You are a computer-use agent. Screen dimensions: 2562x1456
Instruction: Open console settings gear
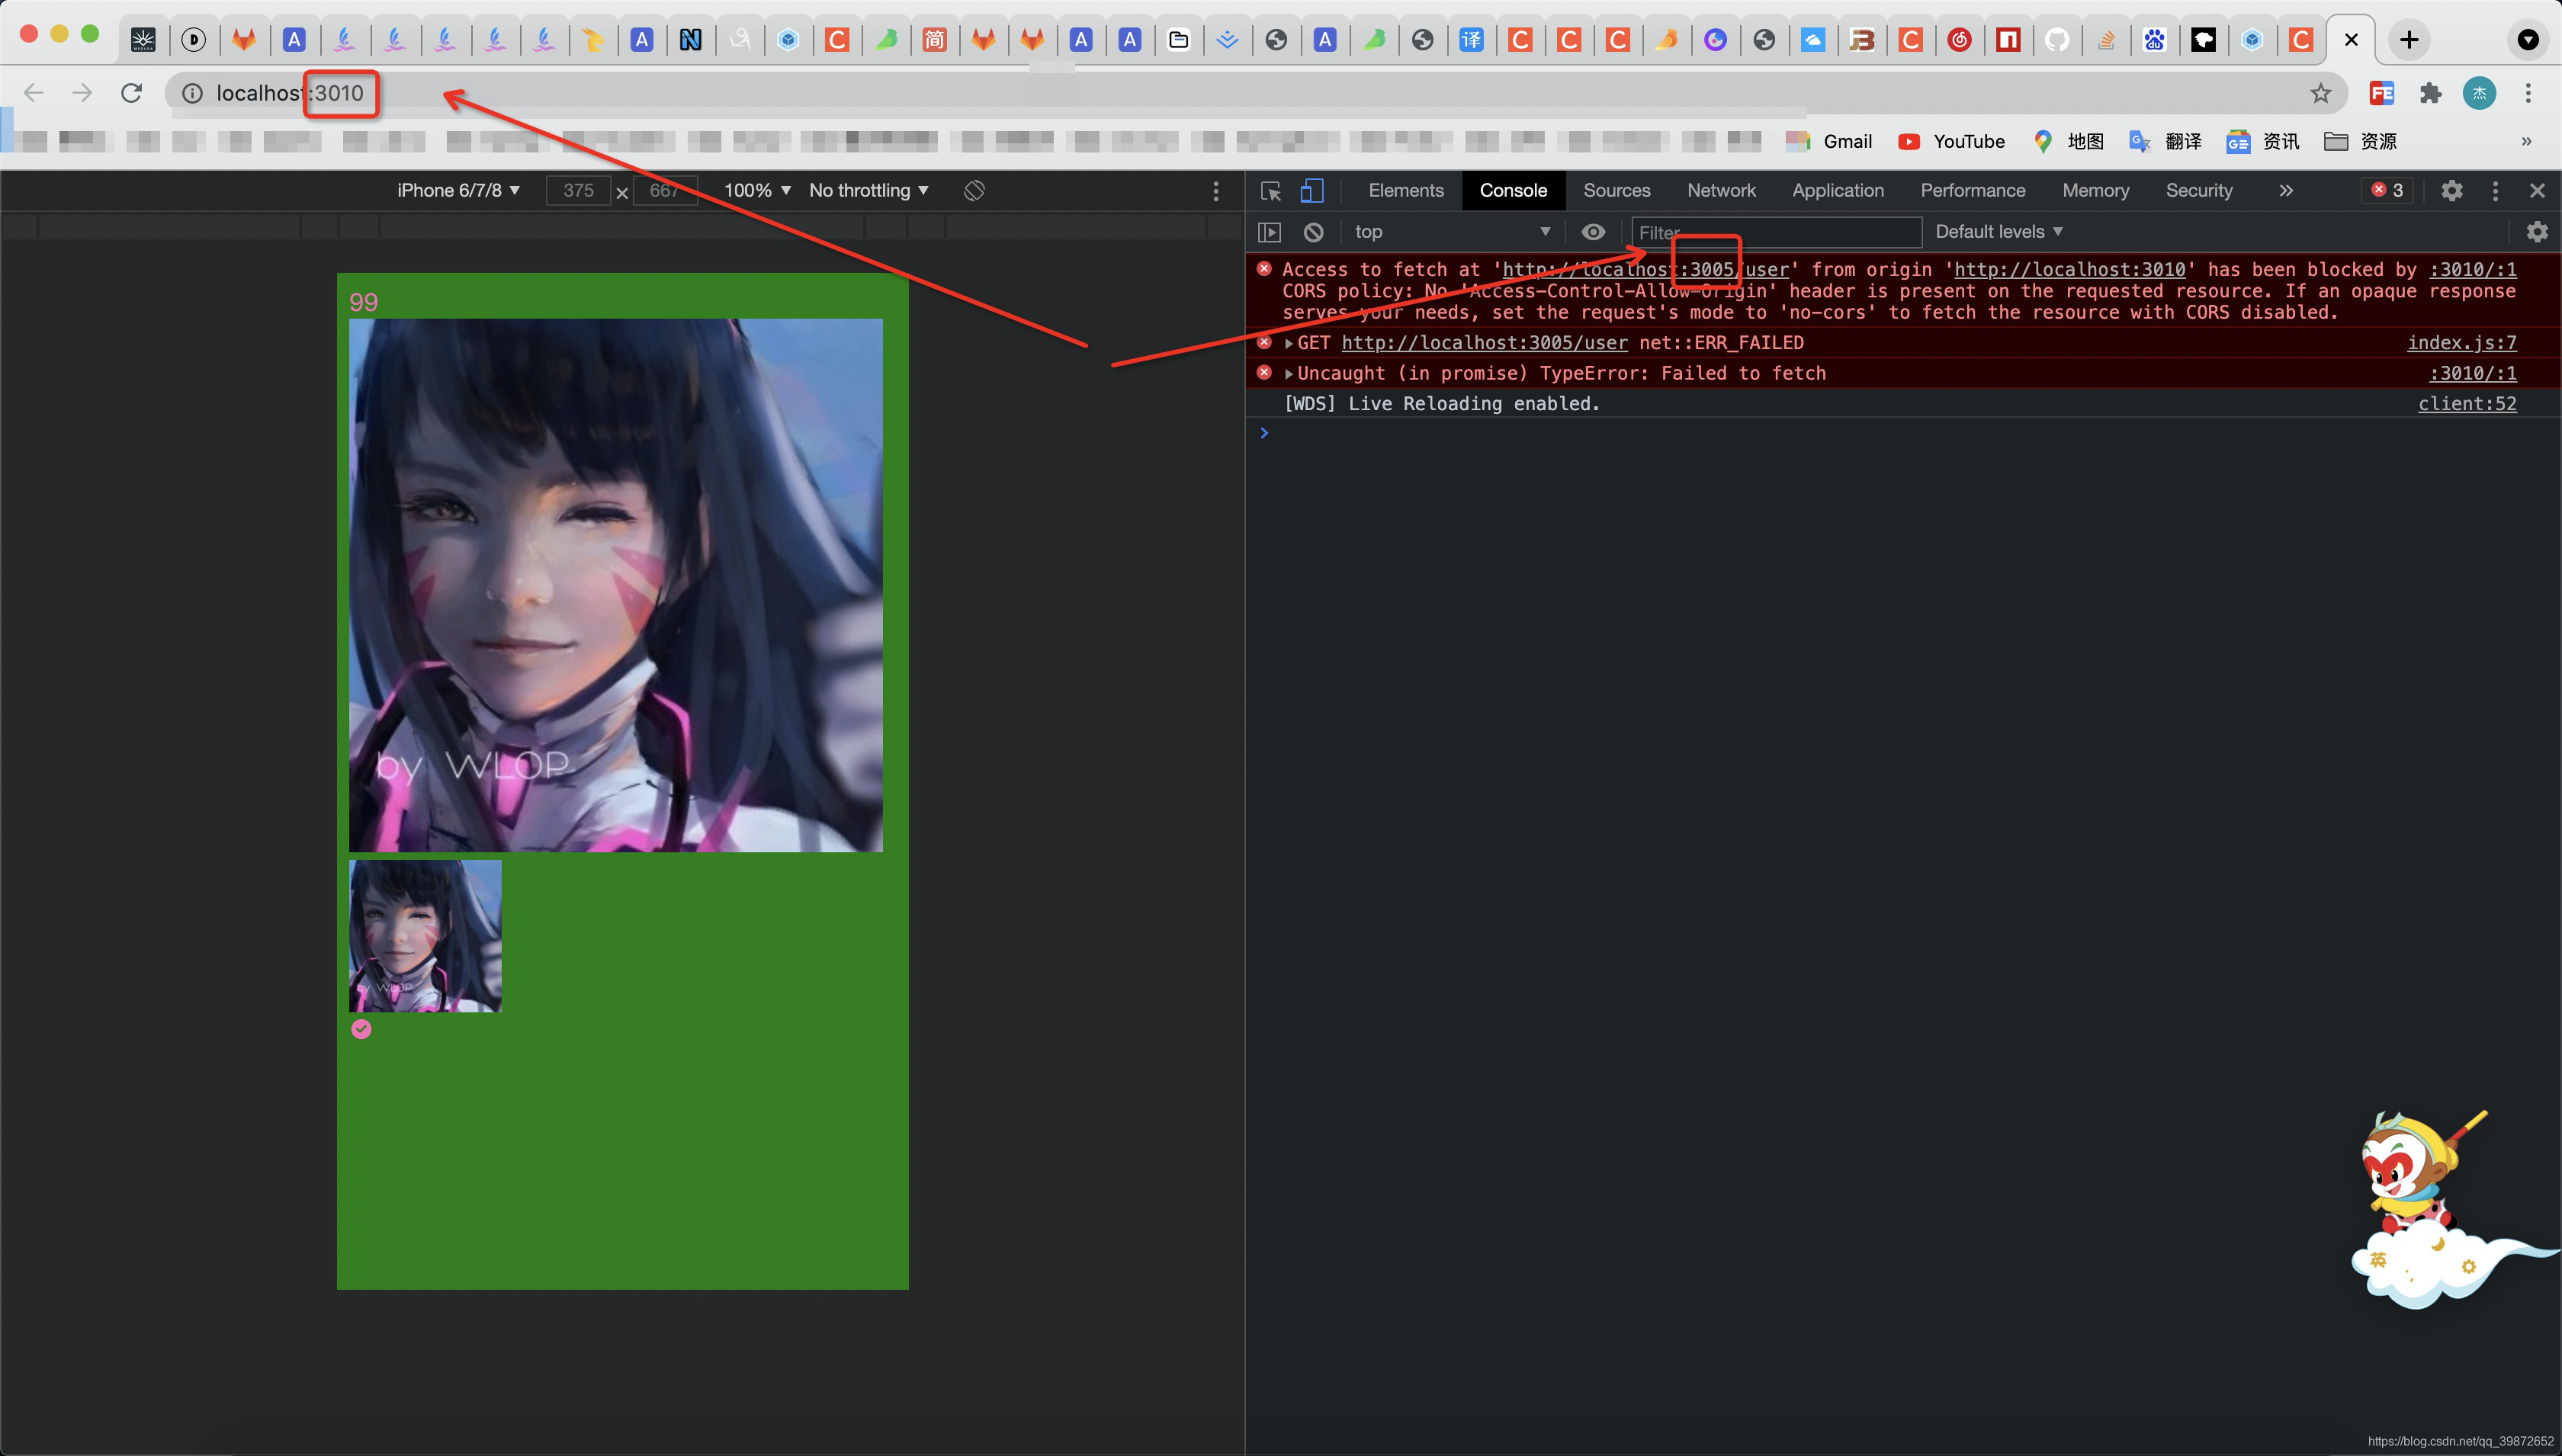(2536, 232)
